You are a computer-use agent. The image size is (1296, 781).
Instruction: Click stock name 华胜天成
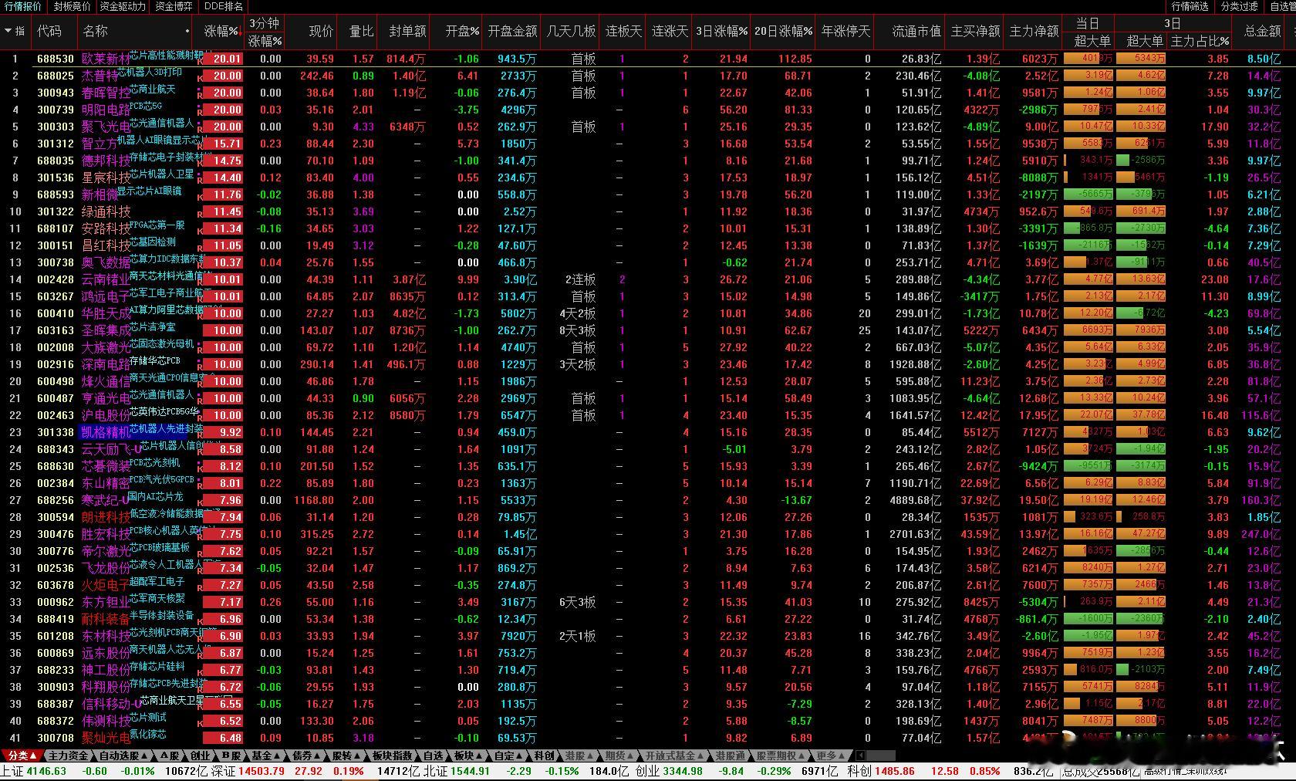pos(106,313)
